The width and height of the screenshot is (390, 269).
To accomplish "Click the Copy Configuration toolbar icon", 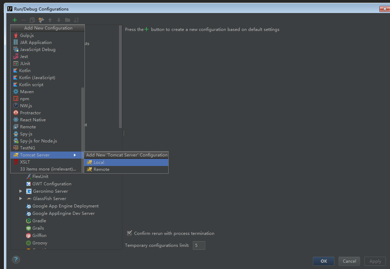I will click(x=32, y=20).
